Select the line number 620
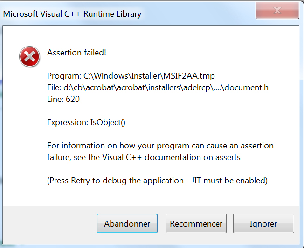 73,99
